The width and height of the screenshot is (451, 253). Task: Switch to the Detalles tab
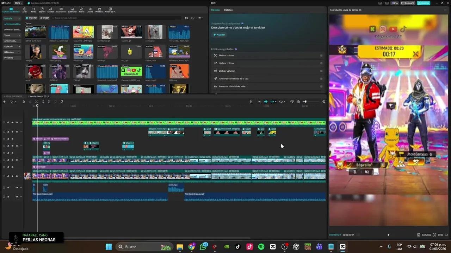tap(228, 10)
